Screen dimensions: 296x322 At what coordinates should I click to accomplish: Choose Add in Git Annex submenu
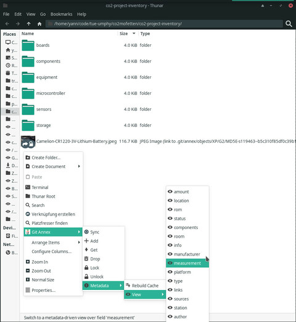[x=104, y=241]
